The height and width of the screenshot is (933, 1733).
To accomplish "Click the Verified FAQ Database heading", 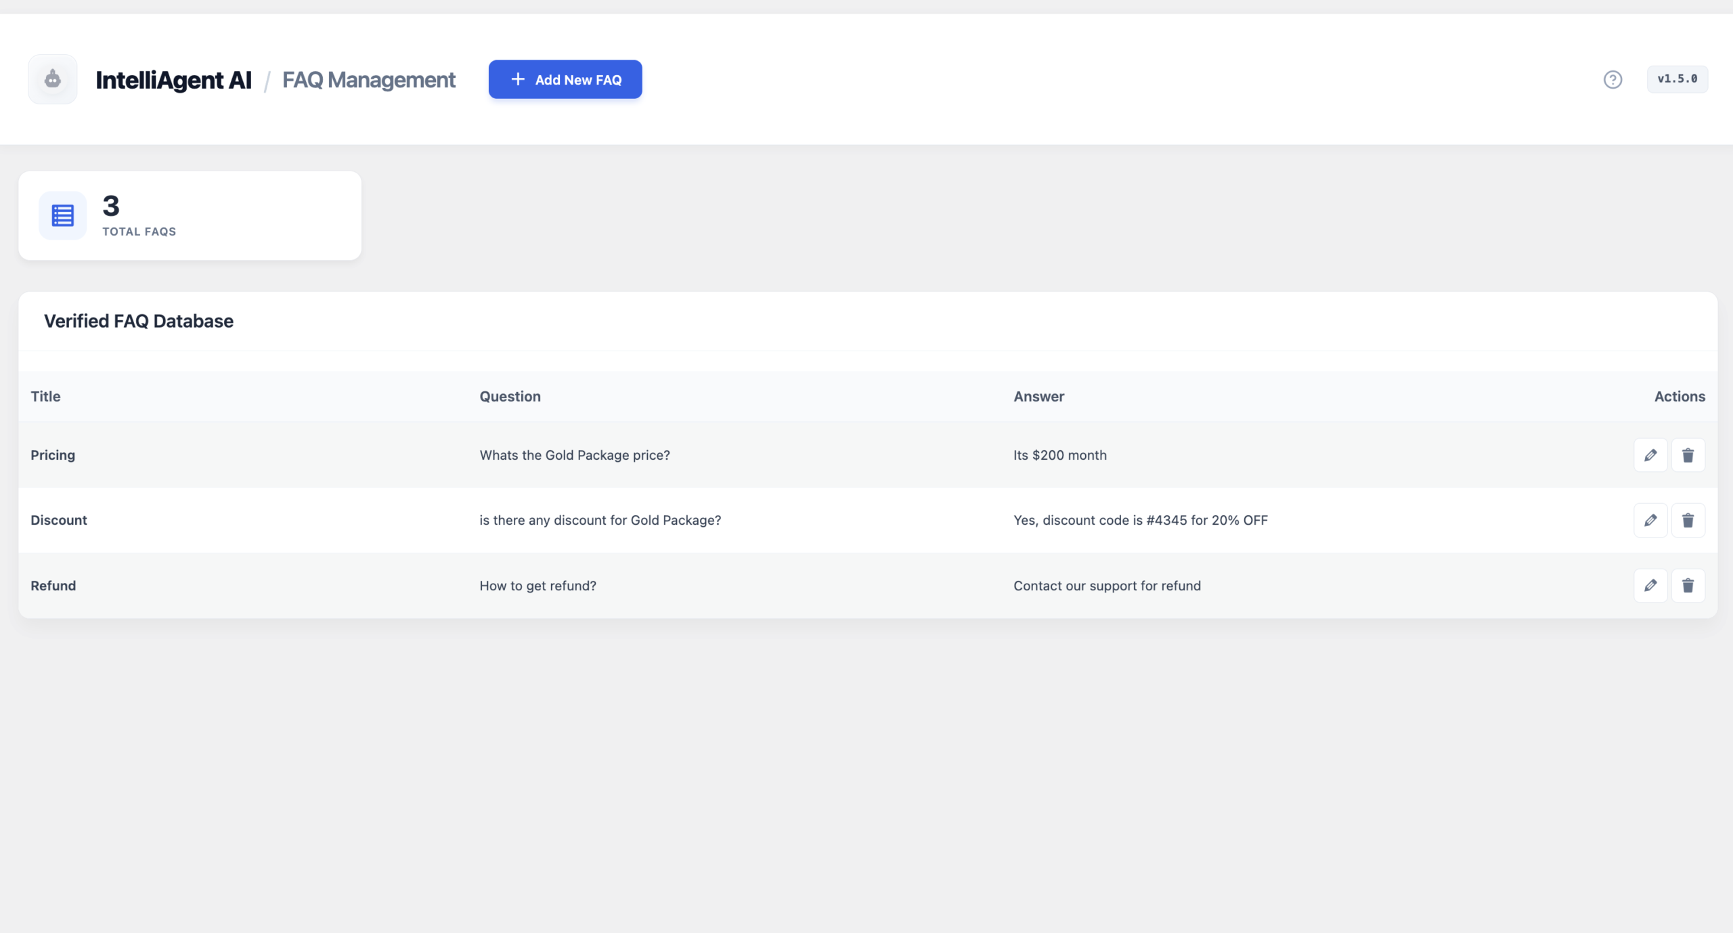I will coord(139,321).
